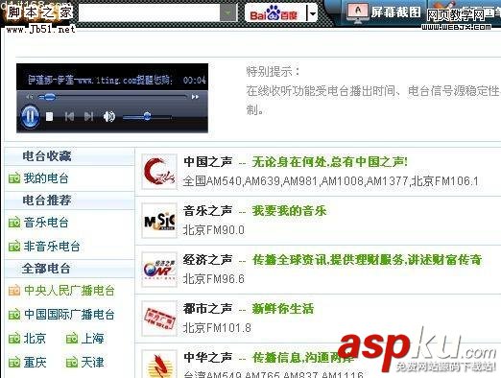Open 中国国际广播电台 in the sidebar
Image resolution: width=501 pixels, height=378 pixels.
click(69, 315)
